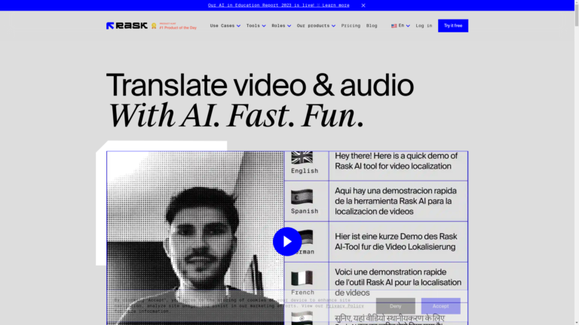Click the Rask logo
This screenshot has height=325, width=579.
tap(127, 26)
